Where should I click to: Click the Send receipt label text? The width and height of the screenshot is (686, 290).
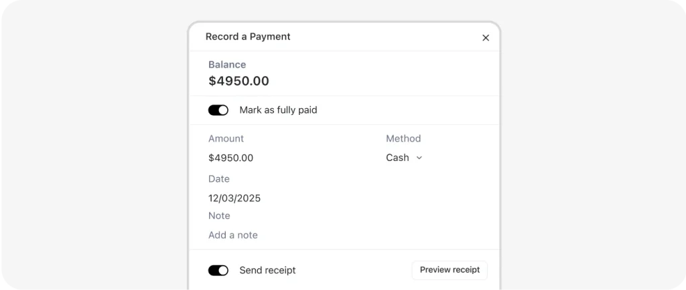point(267,271)
